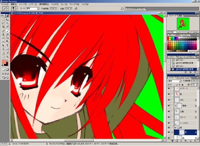Select the Healing Brush tool
The width and height of the screenshot is (200, 146).
[x=3, y=31]
